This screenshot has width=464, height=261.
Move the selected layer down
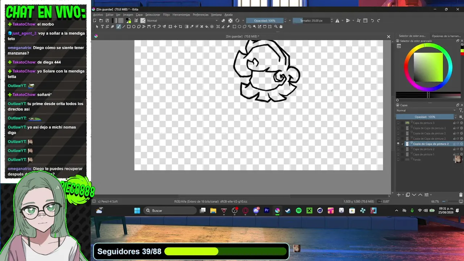tap(414, 195)
